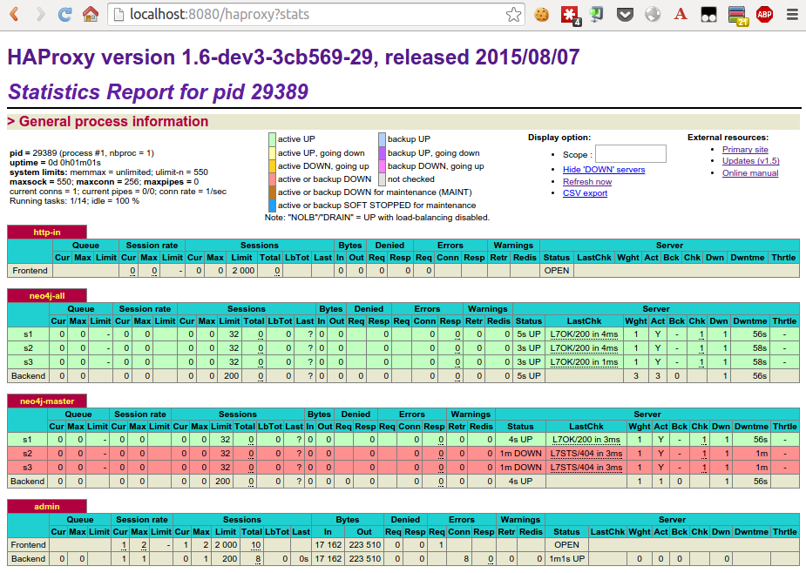Screen dimensions: 806x573
Task: Open the Adblock Plus ABP icon
Action: (x=764, y=15)
